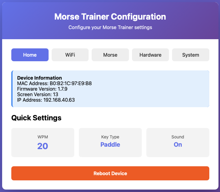Click the Sound label in Quick Settings
This screenshot has height=192, width=220.
coord(178,137)
